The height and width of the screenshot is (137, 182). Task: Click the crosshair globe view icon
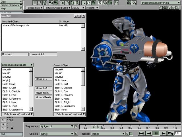[165, 8]
